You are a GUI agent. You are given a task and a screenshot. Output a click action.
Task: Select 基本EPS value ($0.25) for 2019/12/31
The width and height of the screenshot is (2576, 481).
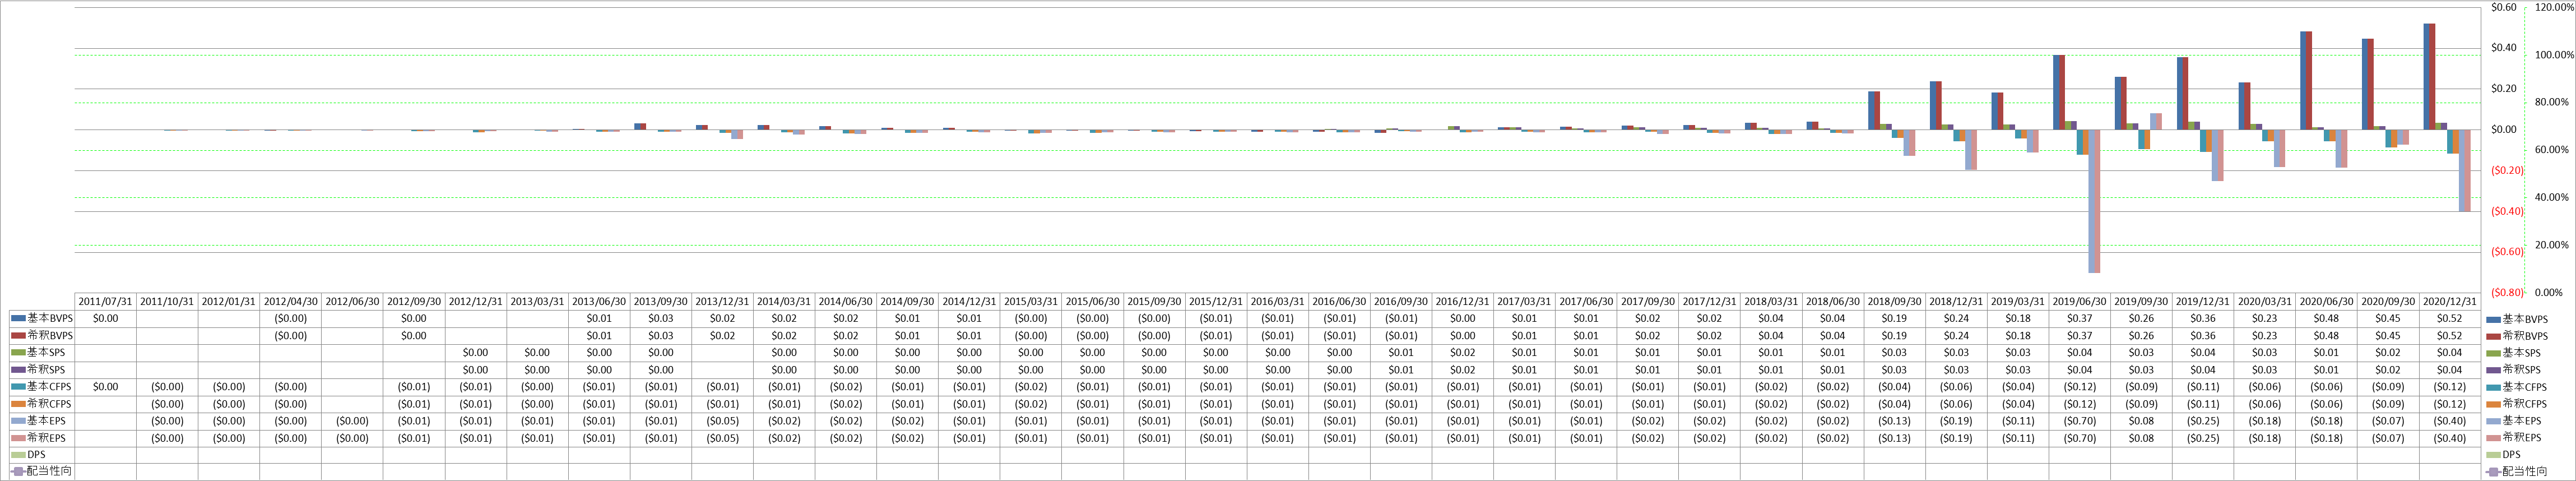[2203, 420]
